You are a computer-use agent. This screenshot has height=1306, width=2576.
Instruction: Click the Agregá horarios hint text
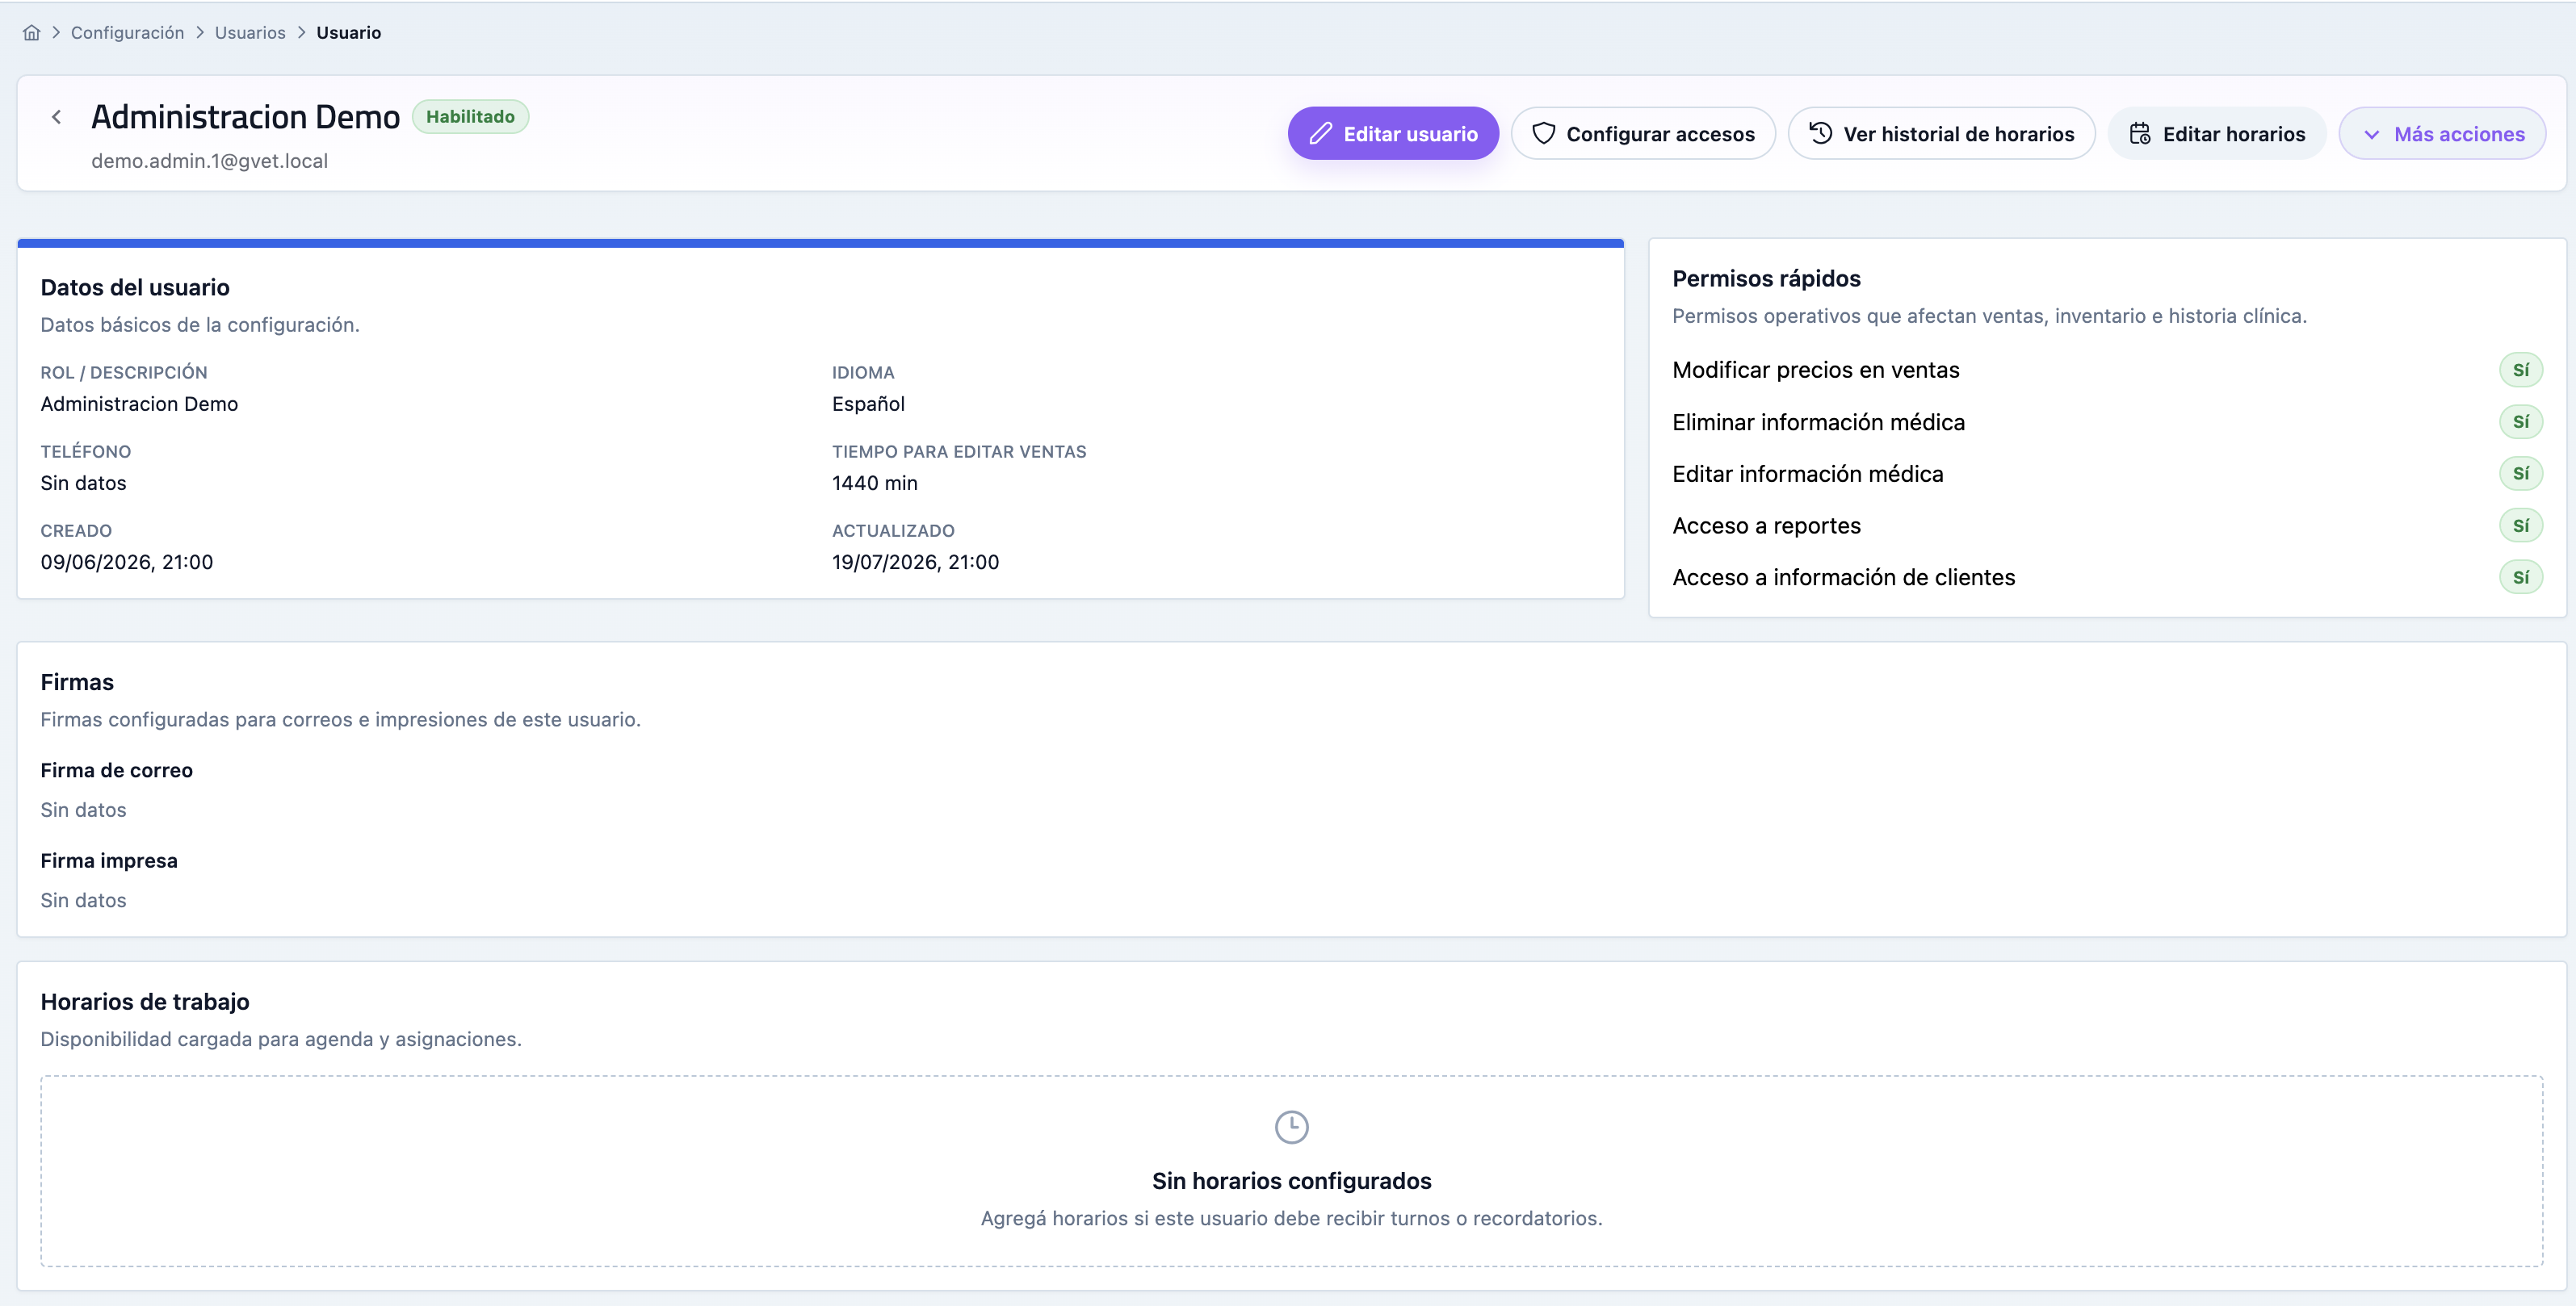click(1292, 1219)
